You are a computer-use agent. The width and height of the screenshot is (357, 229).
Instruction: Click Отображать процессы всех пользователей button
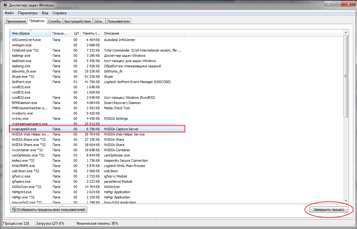(x=49, y=210)
